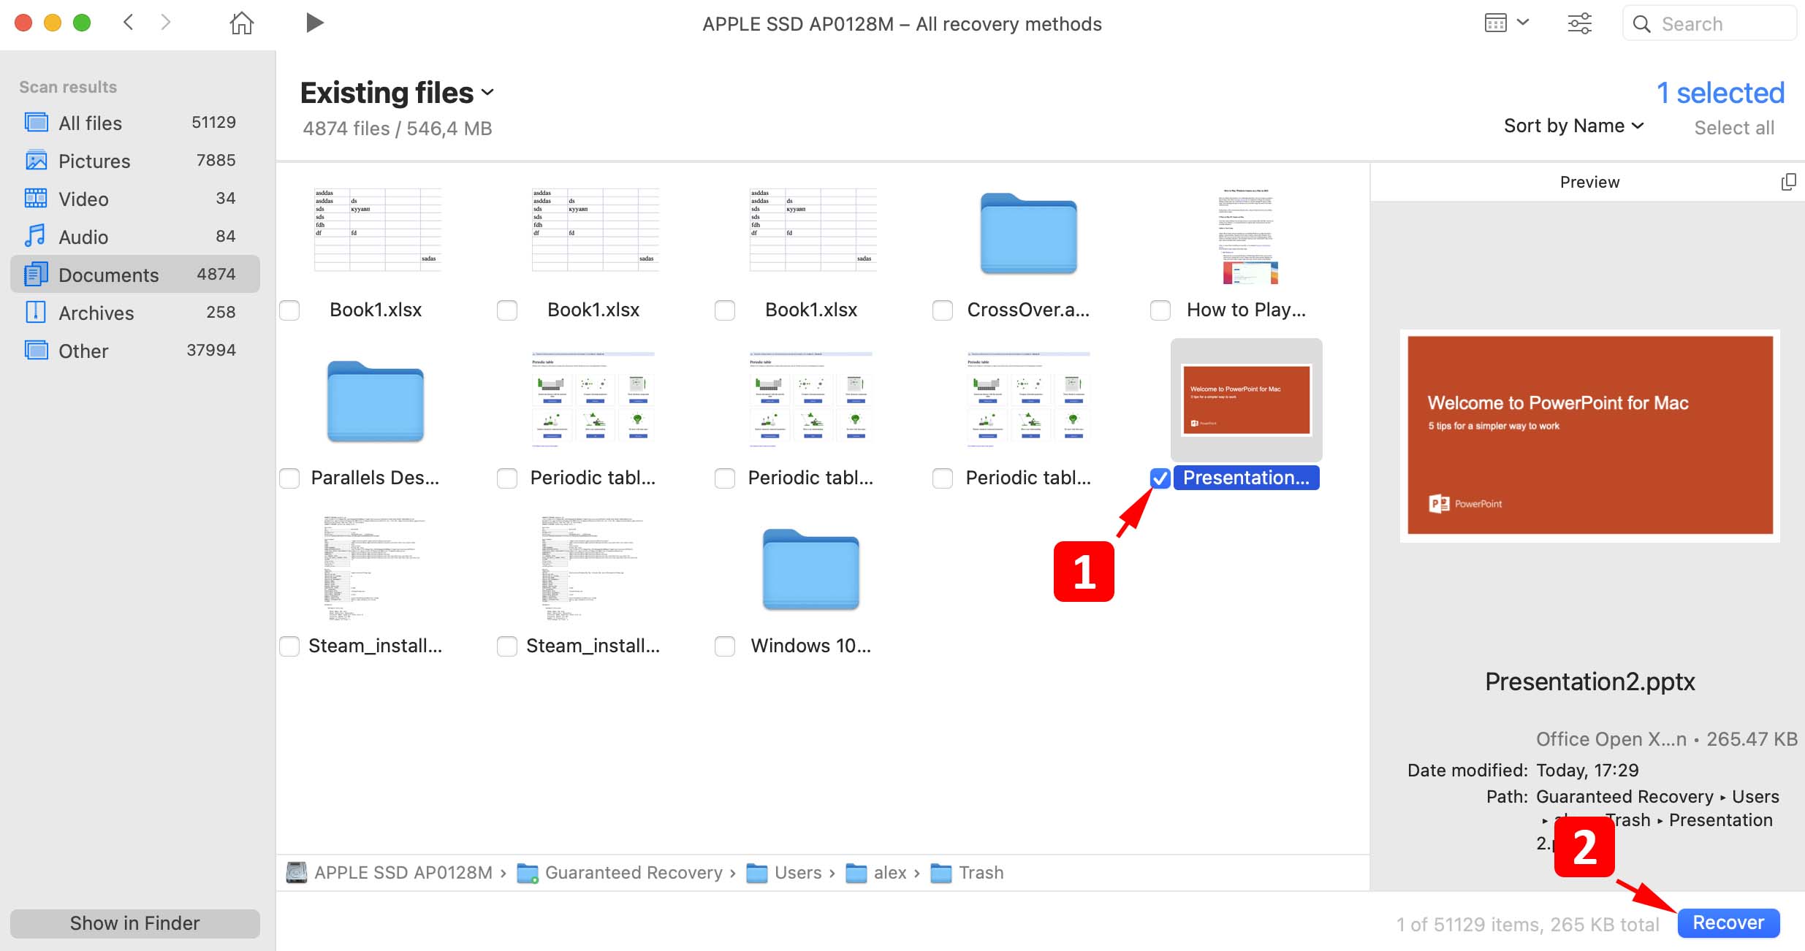
Task: Check the third Book1.xlsx checkbox
Action: (725, 310)
